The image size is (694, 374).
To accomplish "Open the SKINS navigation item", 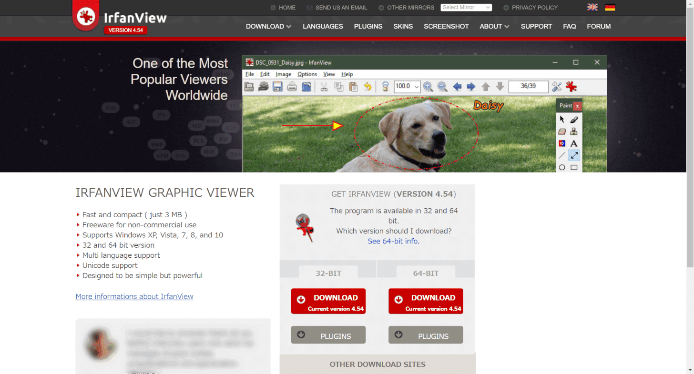I will [403, 26].
